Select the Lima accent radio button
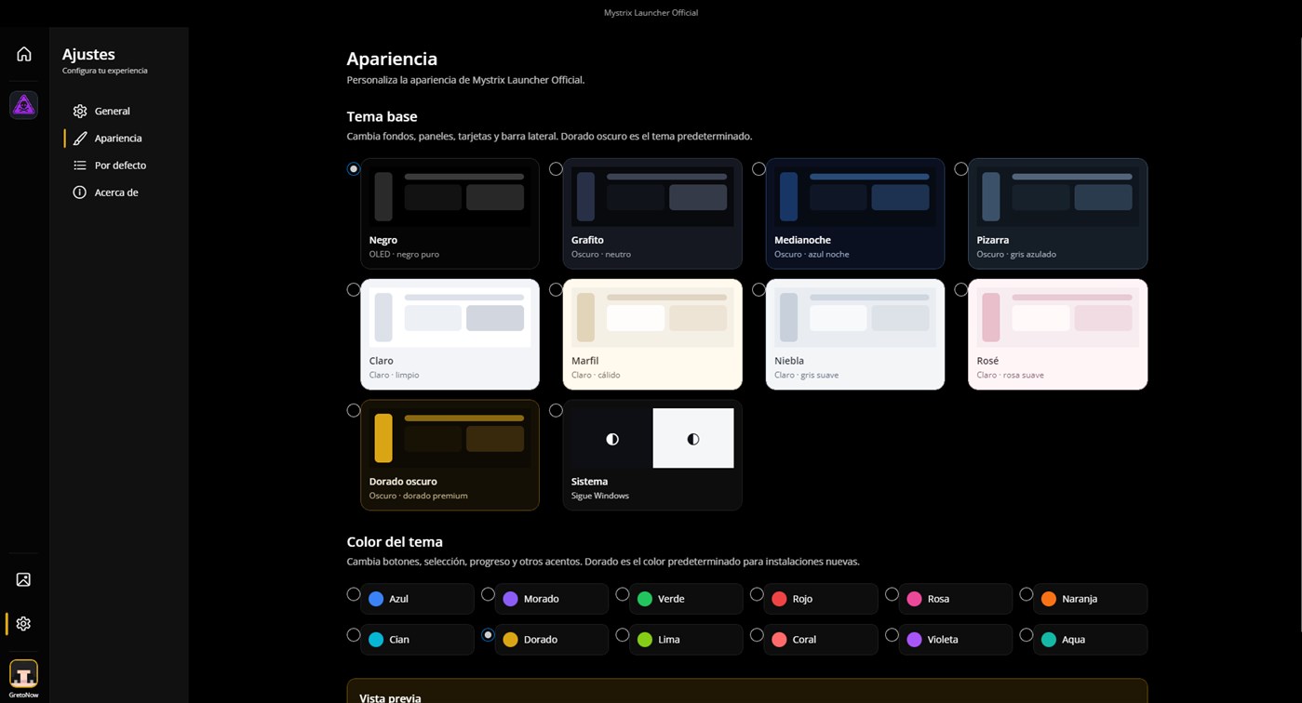1302x703 pixels. pos(623,635)
